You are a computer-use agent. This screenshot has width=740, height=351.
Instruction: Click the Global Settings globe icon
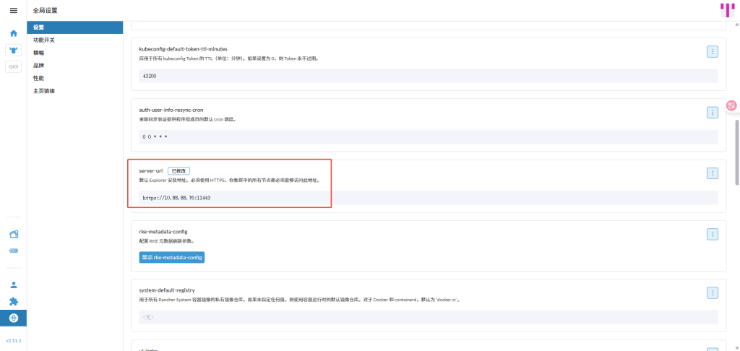point(13,318)
